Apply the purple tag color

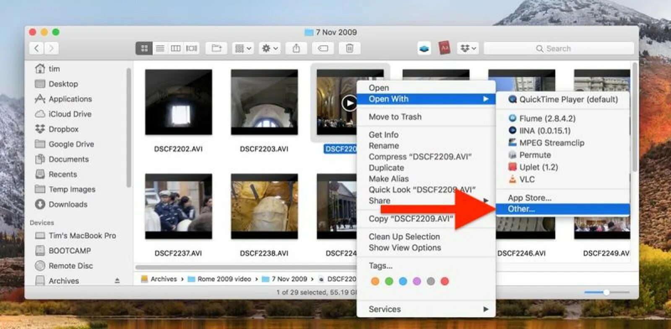pyautogui.click(x=417, y=281)
